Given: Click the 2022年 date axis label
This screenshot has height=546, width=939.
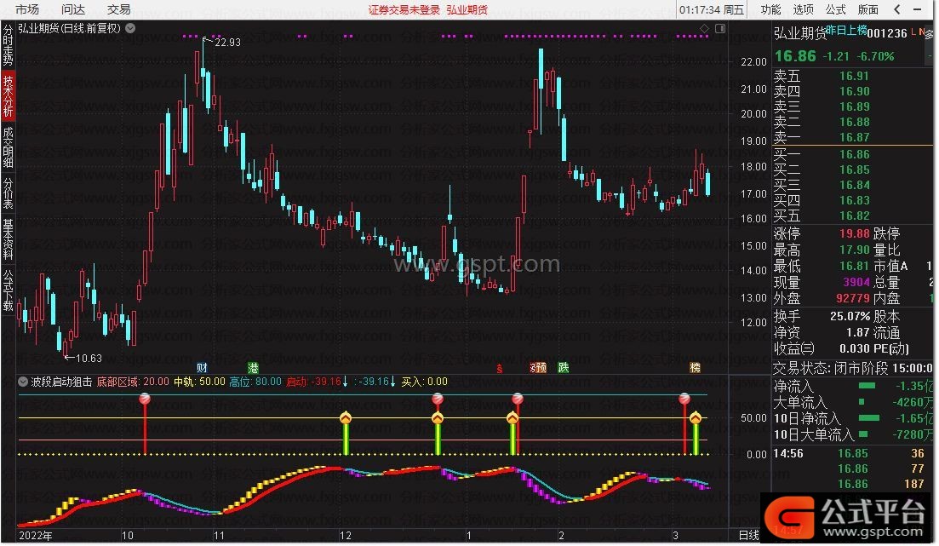Looking at the screenshot, I should click(36, 535).
